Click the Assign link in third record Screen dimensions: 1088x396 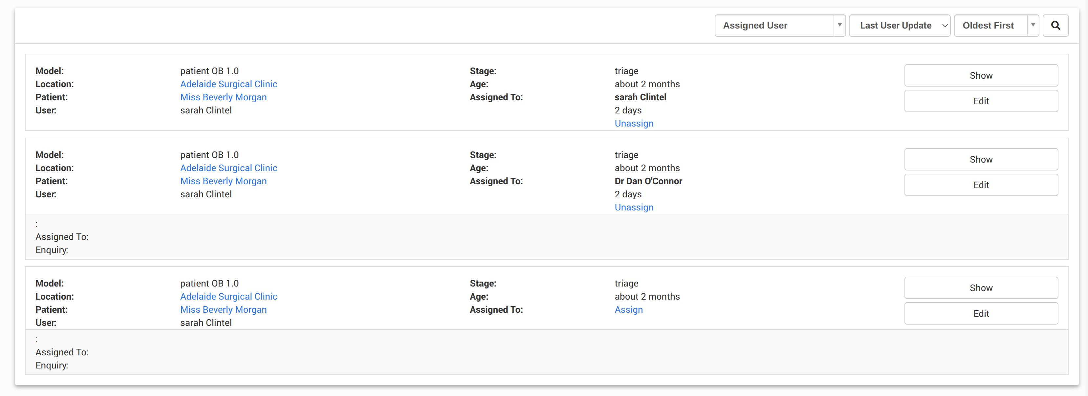(x=628, y=309)
